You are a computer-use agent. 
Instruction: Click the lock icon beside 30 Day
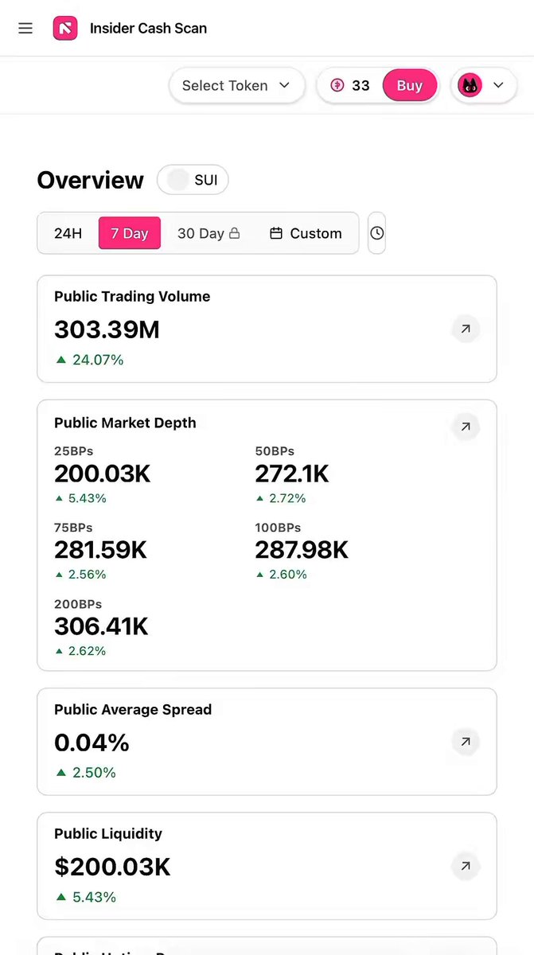[234, 233]
